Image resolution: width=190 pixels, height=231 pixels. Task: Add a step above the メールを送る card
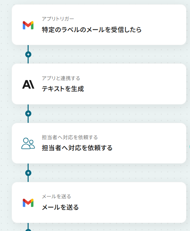tap(28, 173)
